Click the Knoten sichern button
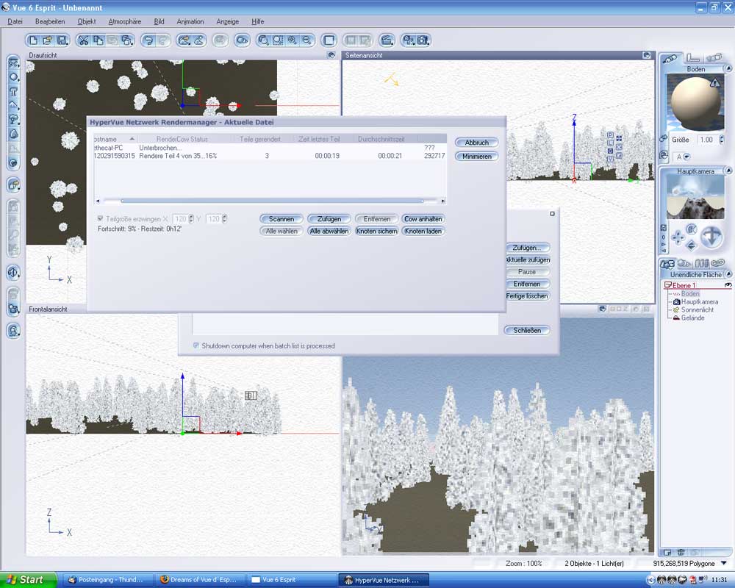735x588 pixels. coord(376,232)
